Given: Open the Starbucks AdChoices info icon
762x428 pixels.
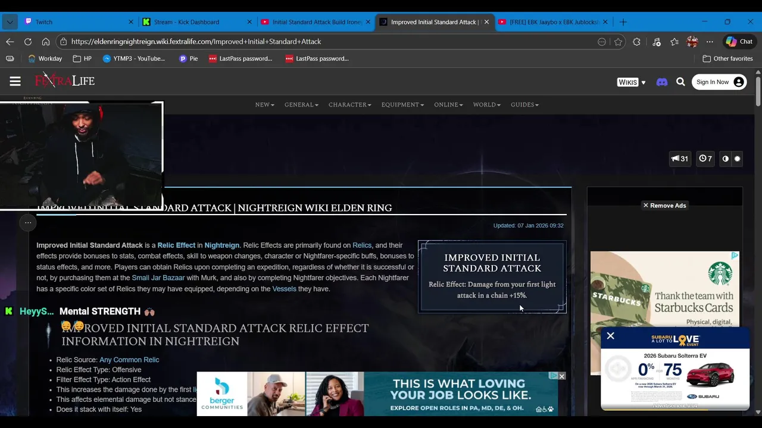Looking at the screenshot, I should tap(735, 256).
